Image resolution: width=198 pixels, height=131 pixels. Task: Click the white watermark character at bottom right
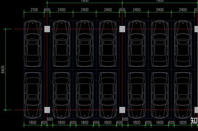194,120
